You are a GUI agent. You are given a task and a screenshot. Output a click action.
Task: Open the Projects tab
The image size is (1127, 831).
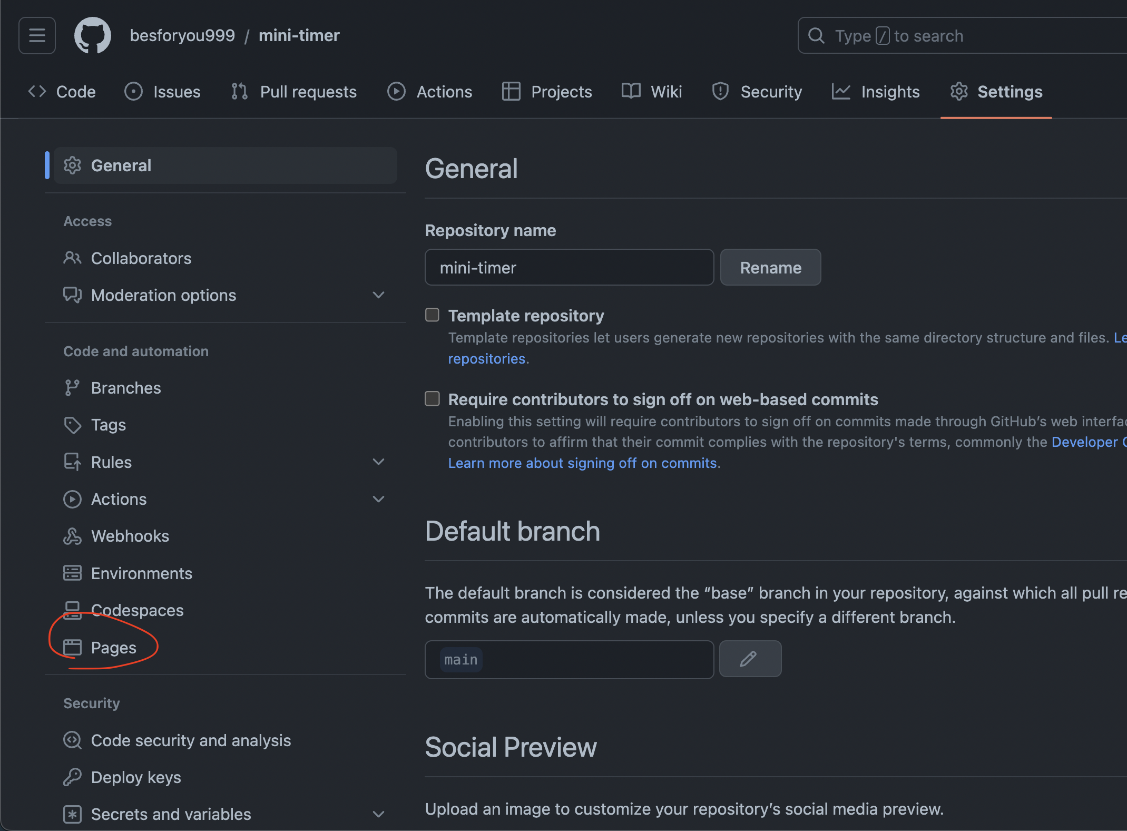[547, 92]
